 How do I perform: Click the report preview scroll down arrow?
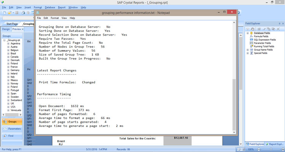tap(241, 144)
